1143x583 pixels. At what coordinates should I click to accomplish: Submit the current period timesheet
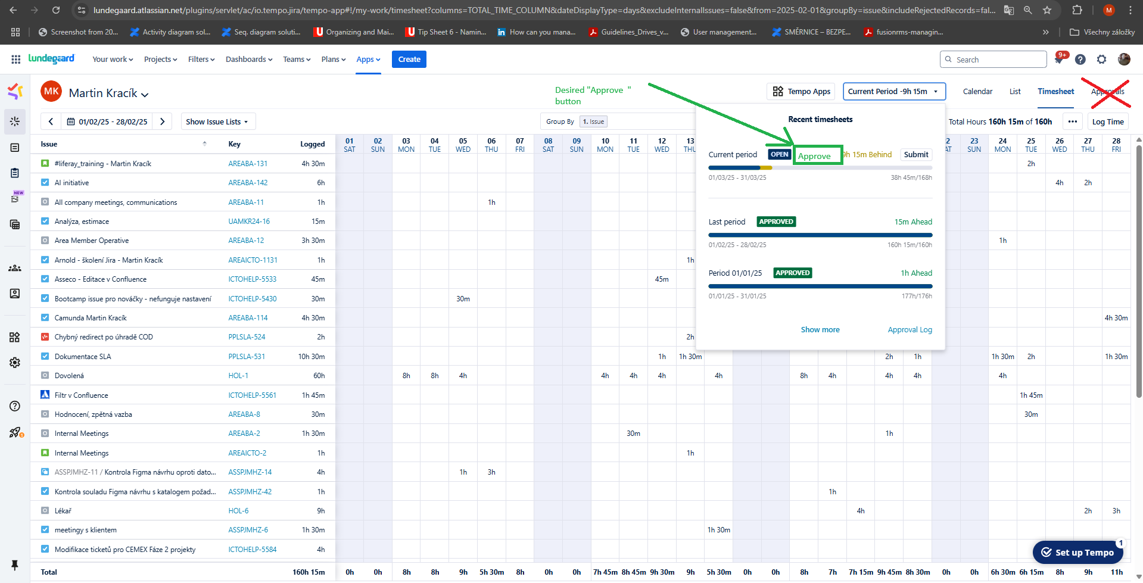pyautogui.click(x=915, y=155)
